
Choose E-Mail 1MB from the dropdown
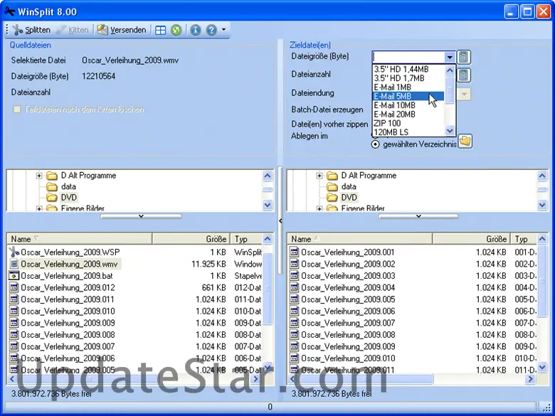click(408, 87)
